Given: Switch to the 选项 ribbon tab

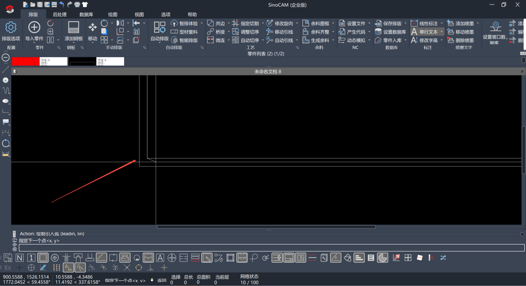Looking at the screenshot, I should click(x=166, y=15).
